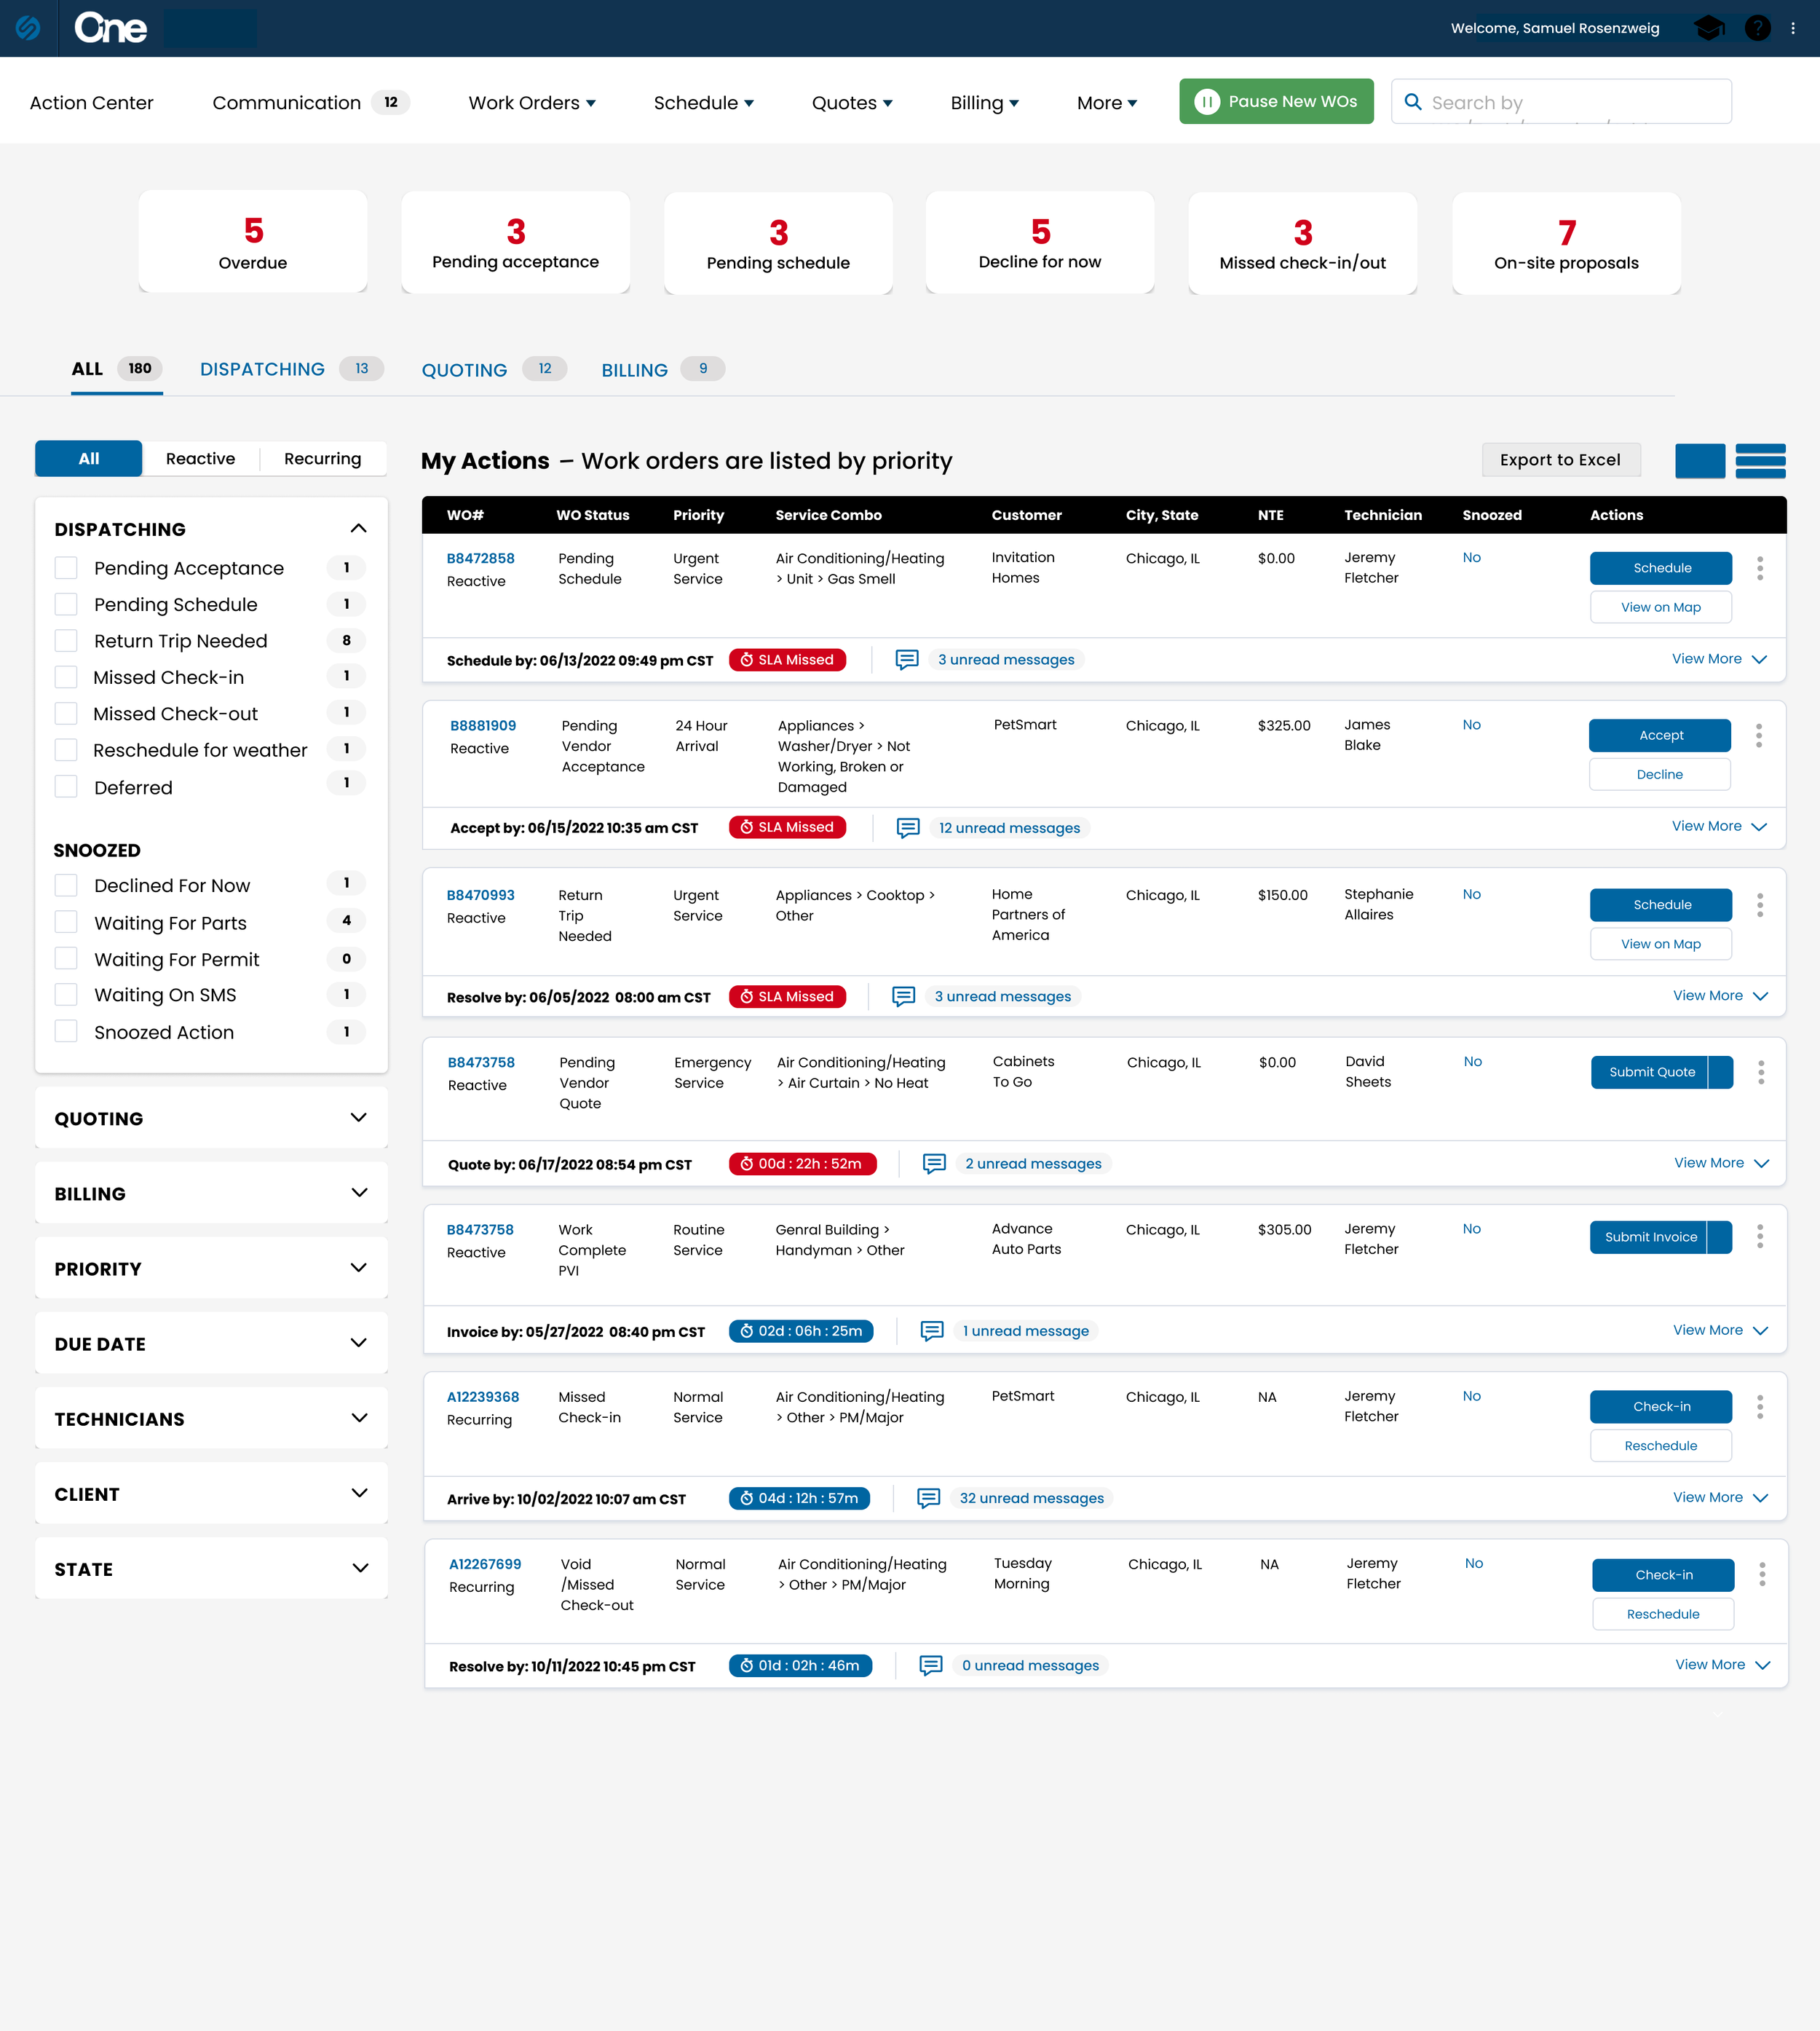
Task: Open the header vertical dots menu
Action: point(1793,28)
